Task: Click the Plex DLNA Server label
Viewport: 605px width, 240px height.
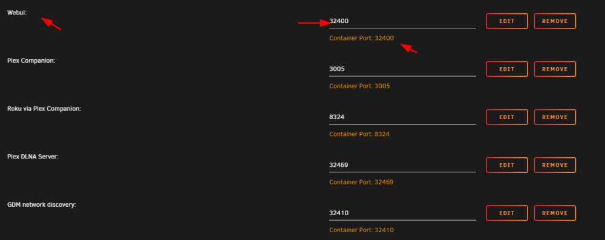Action: [33, 157]
